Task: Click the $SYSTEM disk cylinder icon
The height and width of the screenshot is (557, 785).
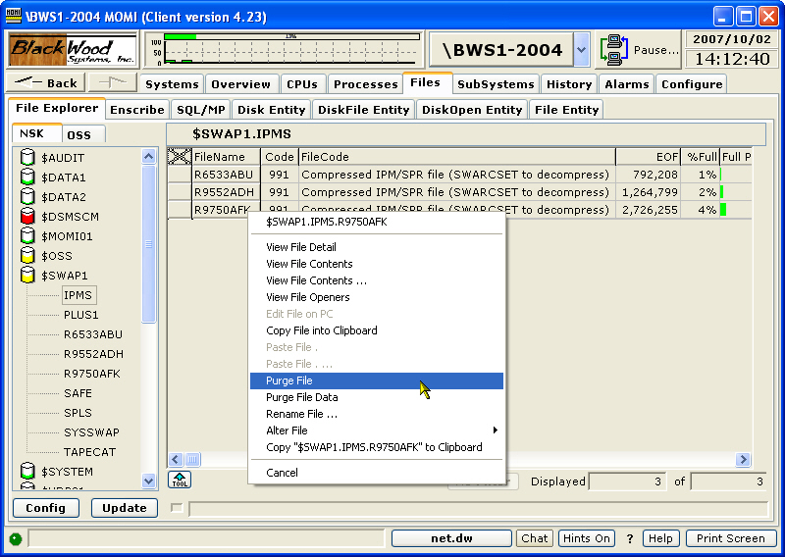Action: click(x=27, y=471)
